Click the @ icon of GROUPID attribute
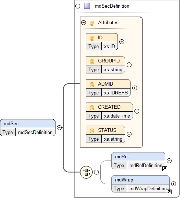180x198 pixels. click(92, 61)
